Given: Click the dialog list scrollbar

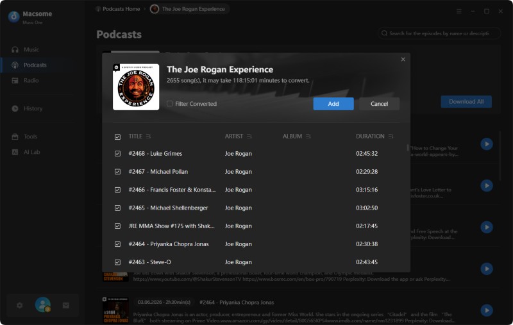Looking at the screenshot, I should click(408, 148).
